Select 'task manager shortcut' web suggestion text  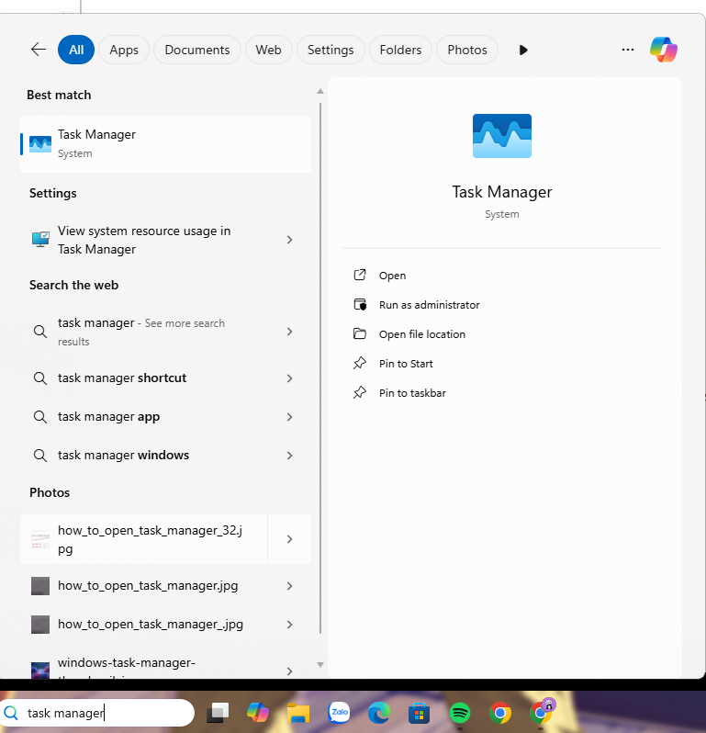pyautogui.click(x=122, y=378)
